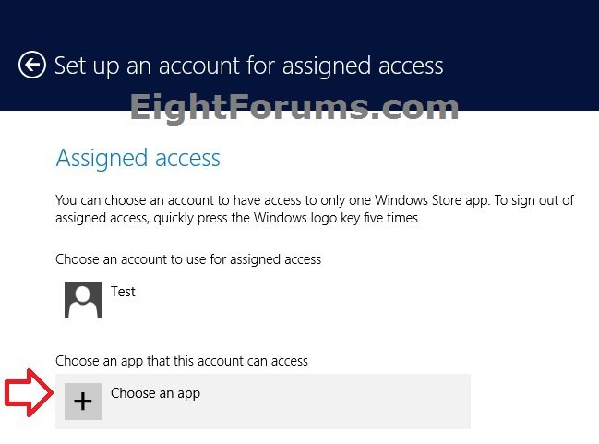Click the white space below the app row
The image size is (599, 444).
click(x=277, y=436)
